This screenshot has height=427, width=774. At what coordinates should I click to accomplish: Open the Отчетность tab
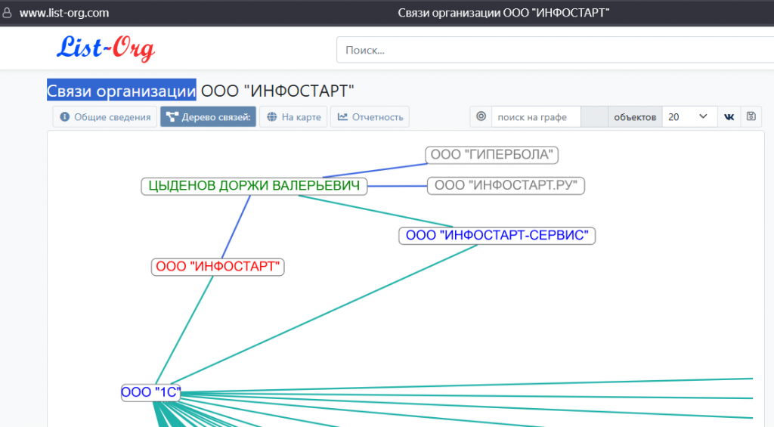[x=370, y=117]
